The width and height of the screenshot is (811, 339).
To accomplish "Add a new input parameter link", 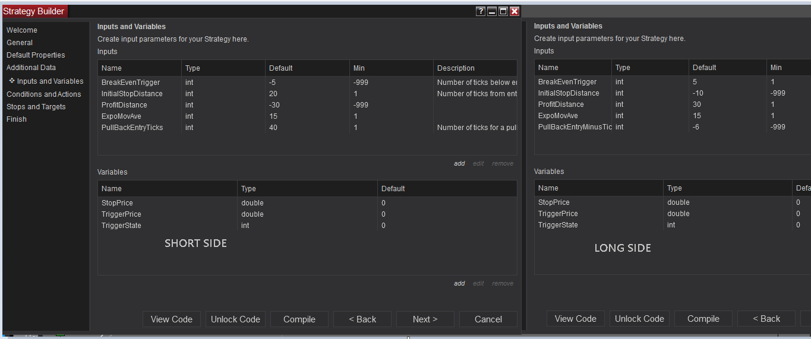I will coord(459,164).
